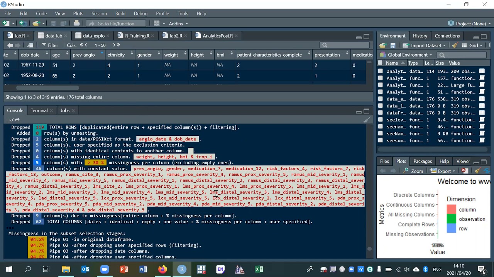Check the seenam row checkbox
Screen dimensions: 494x277
point(381,127)
